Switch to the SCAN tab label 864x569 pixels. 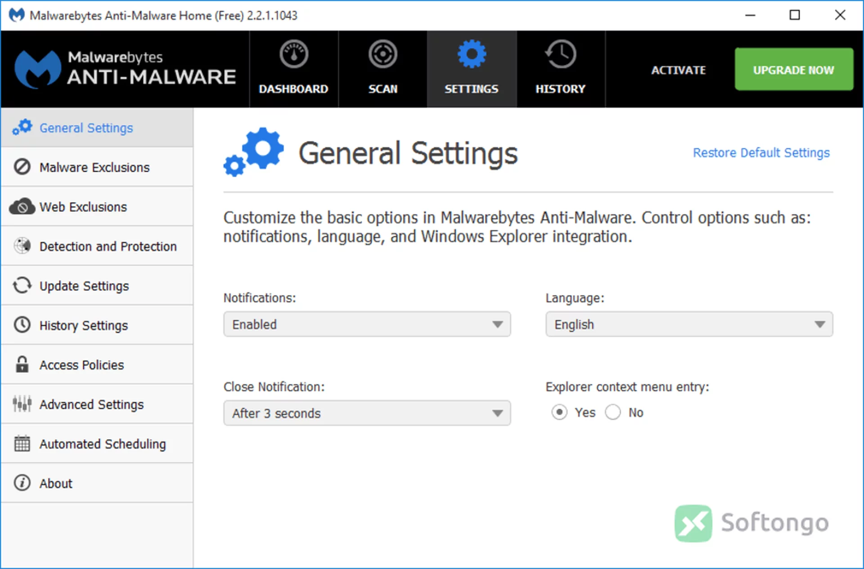click(x=383, y=89)
